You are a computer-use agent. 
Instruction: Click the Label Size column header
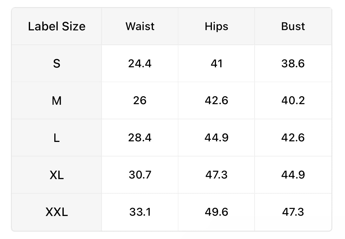pos(57,27)
